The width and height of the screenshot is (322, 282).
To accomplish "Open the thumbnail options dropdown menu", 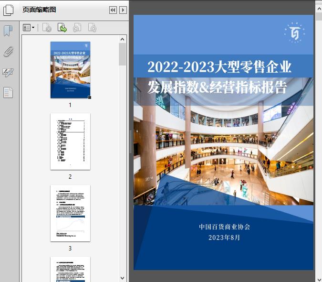I will click(29, 28).
